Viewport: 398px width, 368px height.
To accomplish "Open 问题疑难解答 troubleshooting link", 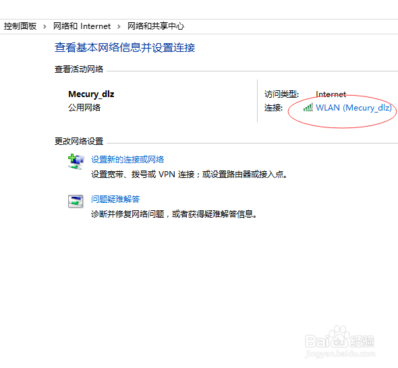I will click(x=115, y=199).
